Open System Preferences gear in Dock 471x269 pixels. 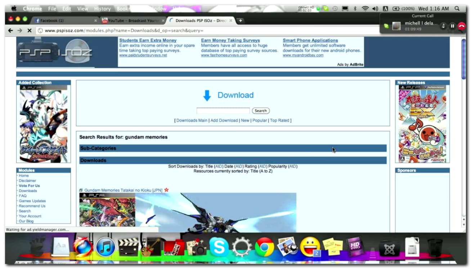click(242, 247)
